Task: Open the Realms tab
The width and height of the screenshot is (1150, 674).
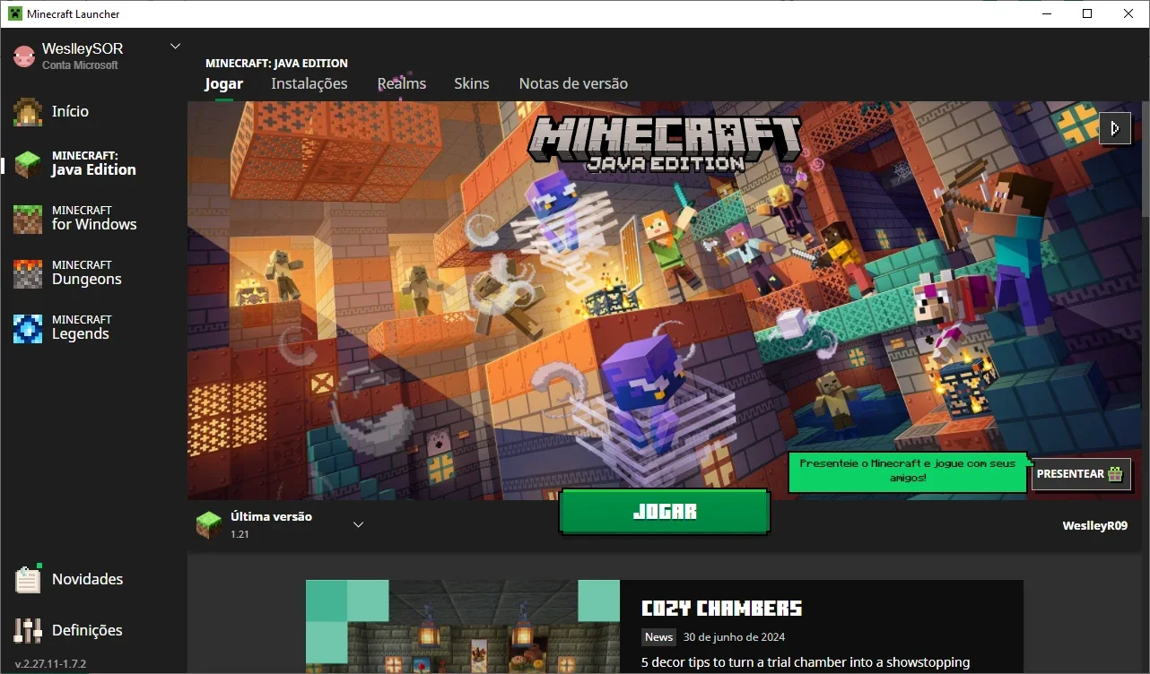Action: click(x=401, y=83)
